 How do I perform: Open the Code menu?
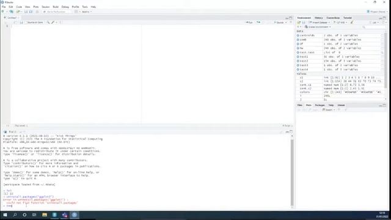[19, 7]
